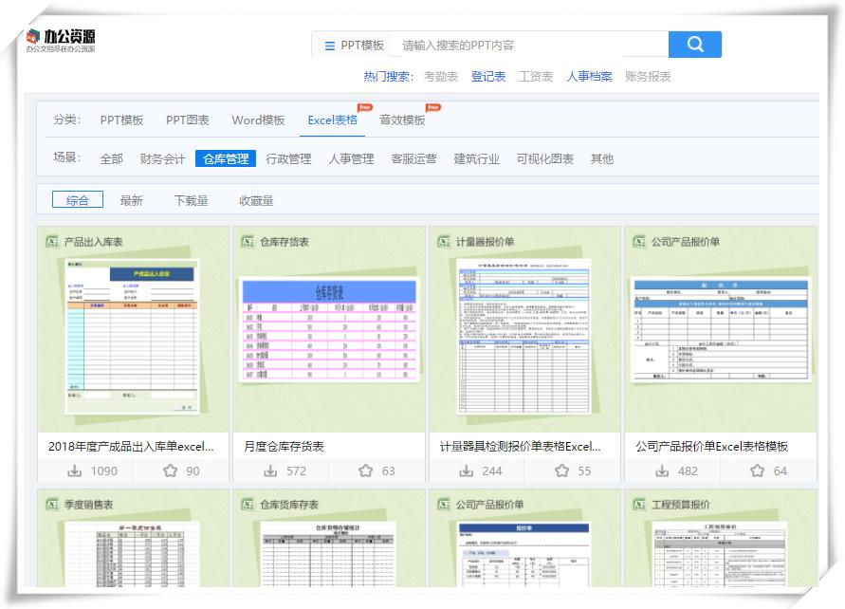Click favorite star beside 63
This screenshot has width=845, height=609.
(x=366, y=471)
